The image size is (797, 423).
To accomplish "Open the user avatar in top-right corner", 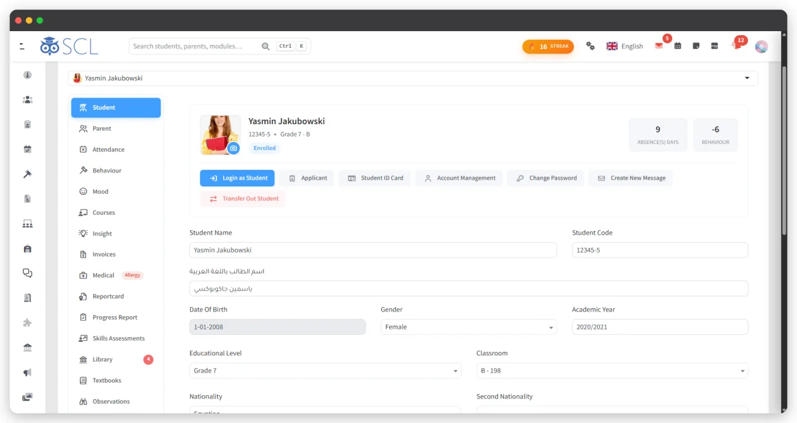I will click(x=761, y=46).
